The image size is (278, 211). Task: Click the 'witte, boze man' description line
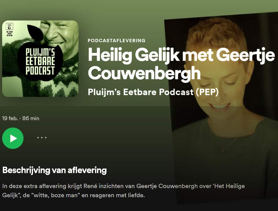click(x=74, y=195)
